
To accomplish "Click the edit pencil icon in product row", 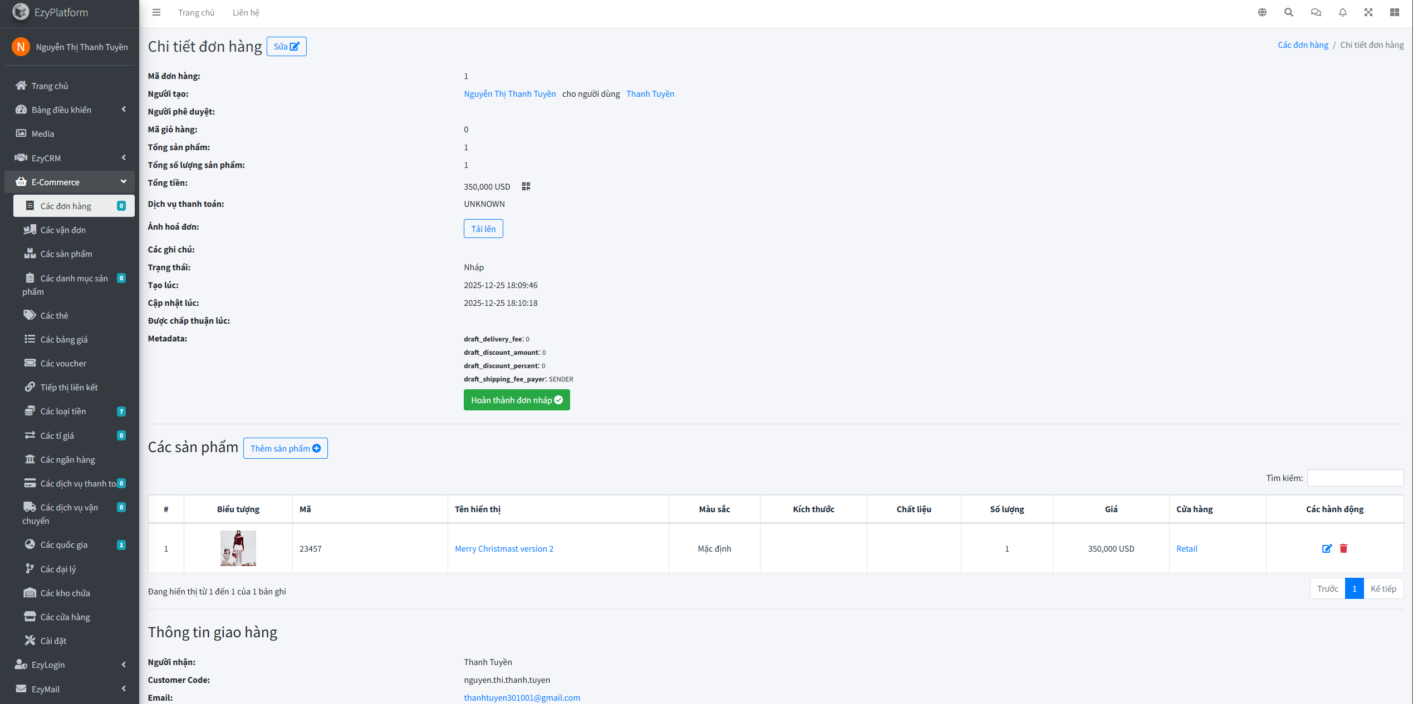I will [1327, 548].
